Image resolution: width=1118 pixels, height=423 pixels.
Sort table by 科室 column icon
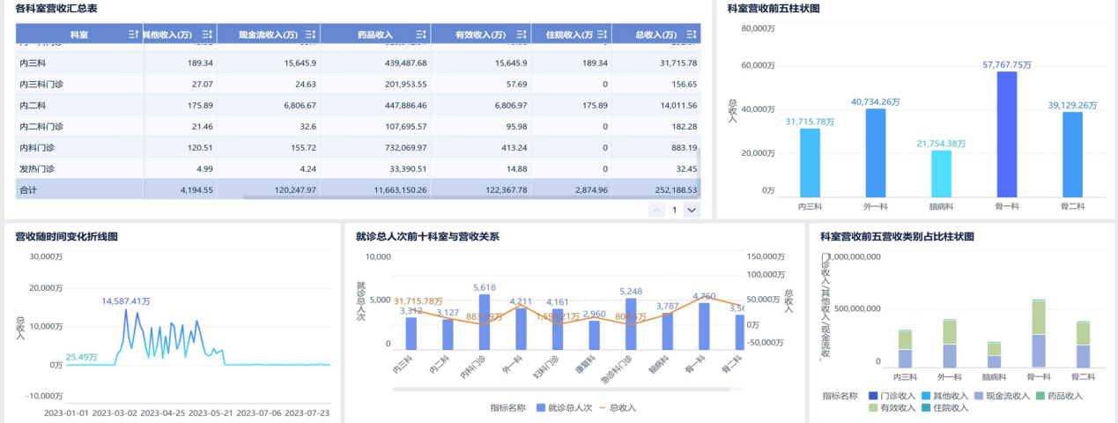point(133,34)
